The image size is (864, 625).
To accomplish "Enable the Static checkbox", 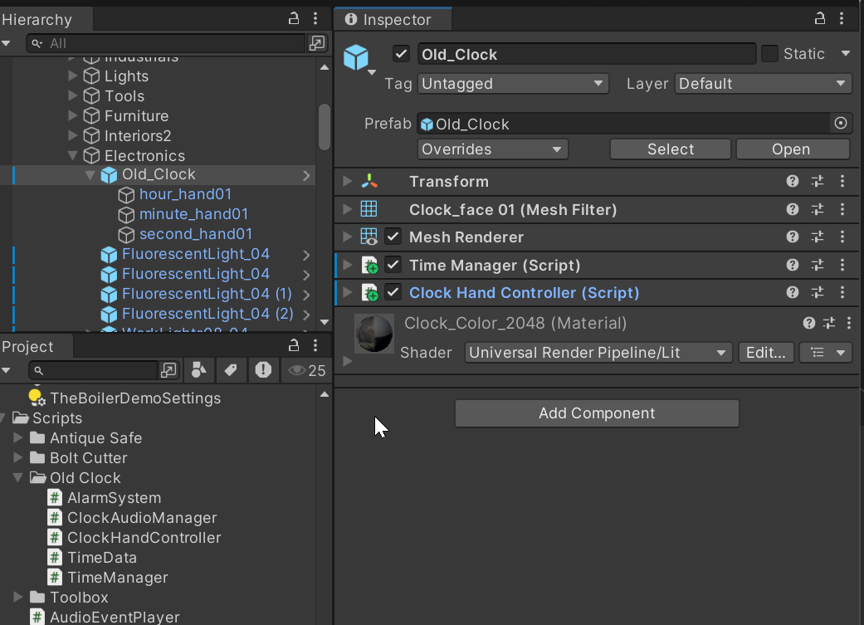I will click(769, 54).
